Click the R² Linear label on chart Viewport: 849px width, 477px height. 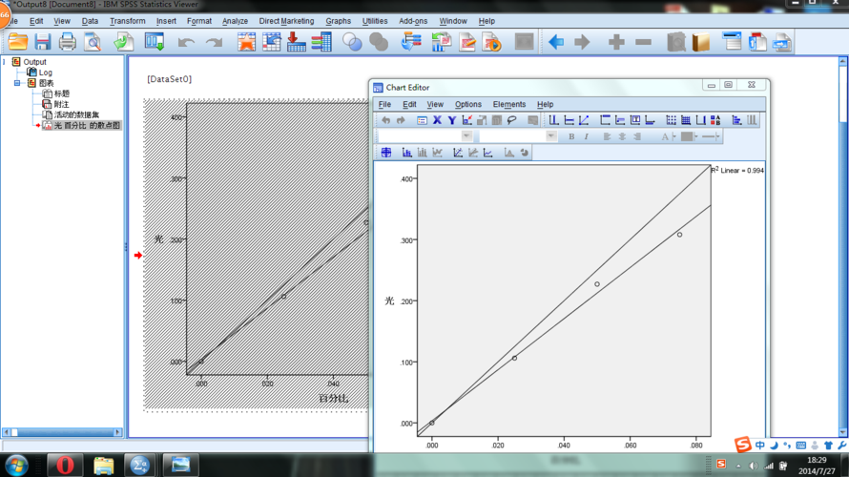coord(739,170)
